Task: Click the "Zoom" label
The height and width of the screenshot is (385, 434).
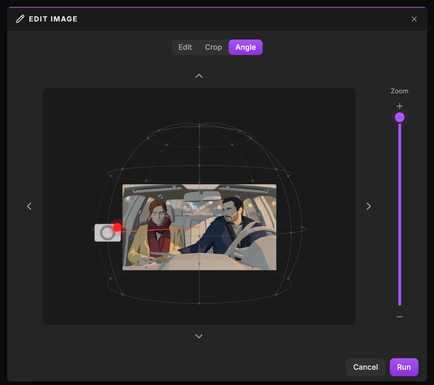Action: pyautogui.click(x=399, y=91)
